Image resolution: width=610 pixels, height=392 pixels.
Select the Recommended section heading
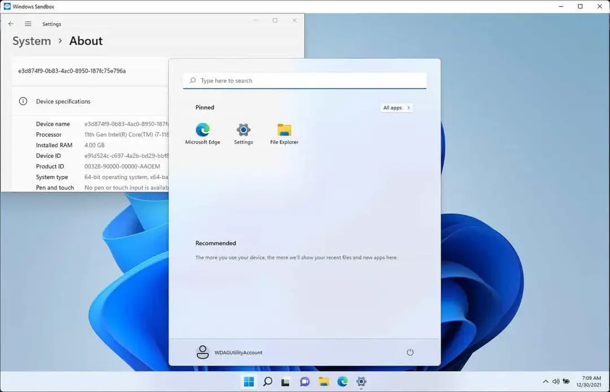pos(216,243)
